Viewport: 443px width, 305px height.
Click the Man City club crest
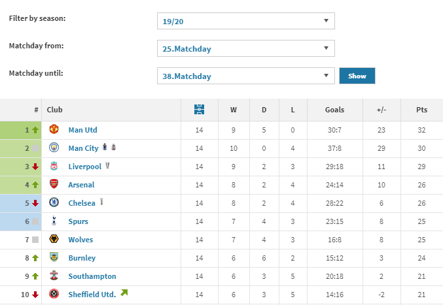[54, 148]
